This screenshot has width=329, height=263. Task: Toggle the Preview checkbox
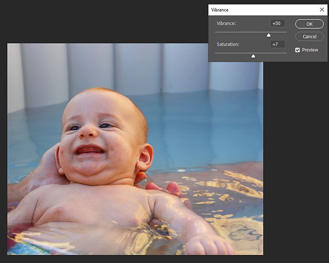click(x=297, y=50)
